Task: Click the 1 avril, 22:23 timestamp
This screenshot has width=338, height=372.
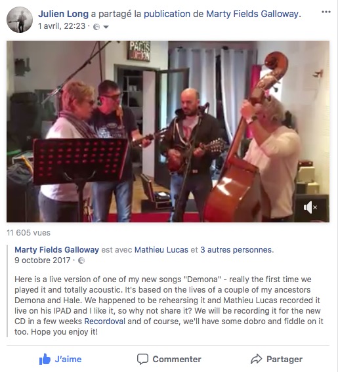Action: 62,26
